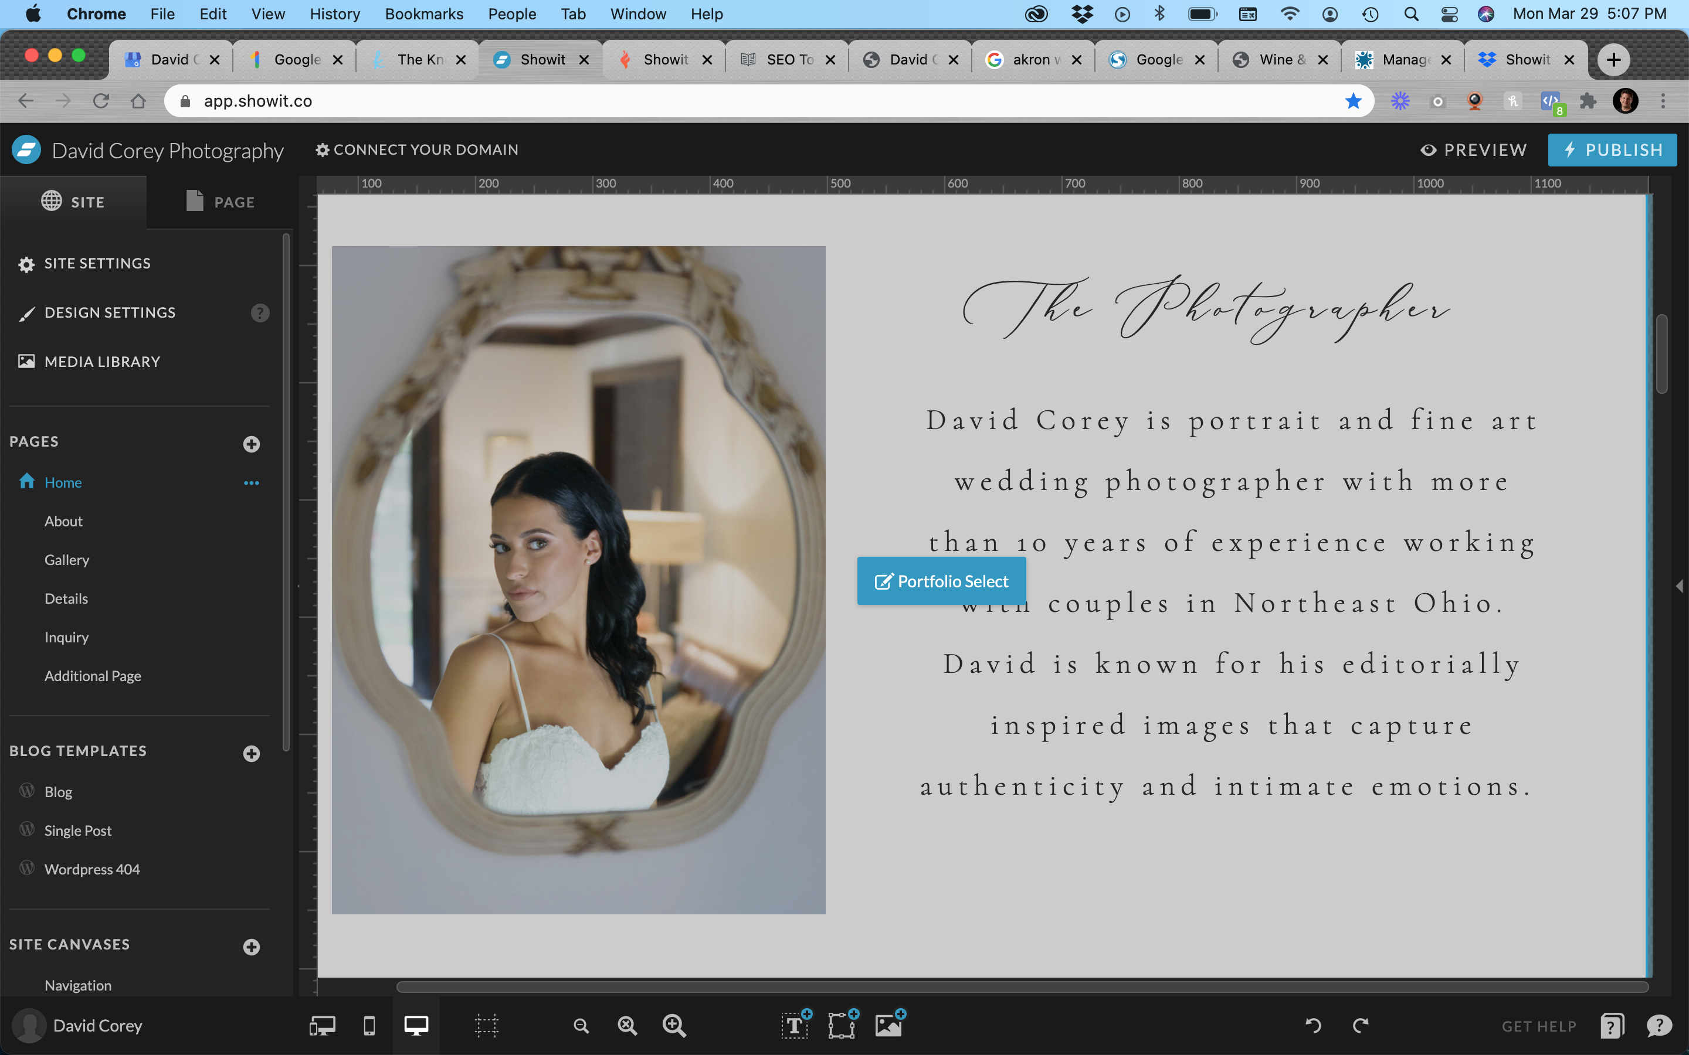
Task: Click the redo arrow icon
Action: [x=1360, y=1025]
